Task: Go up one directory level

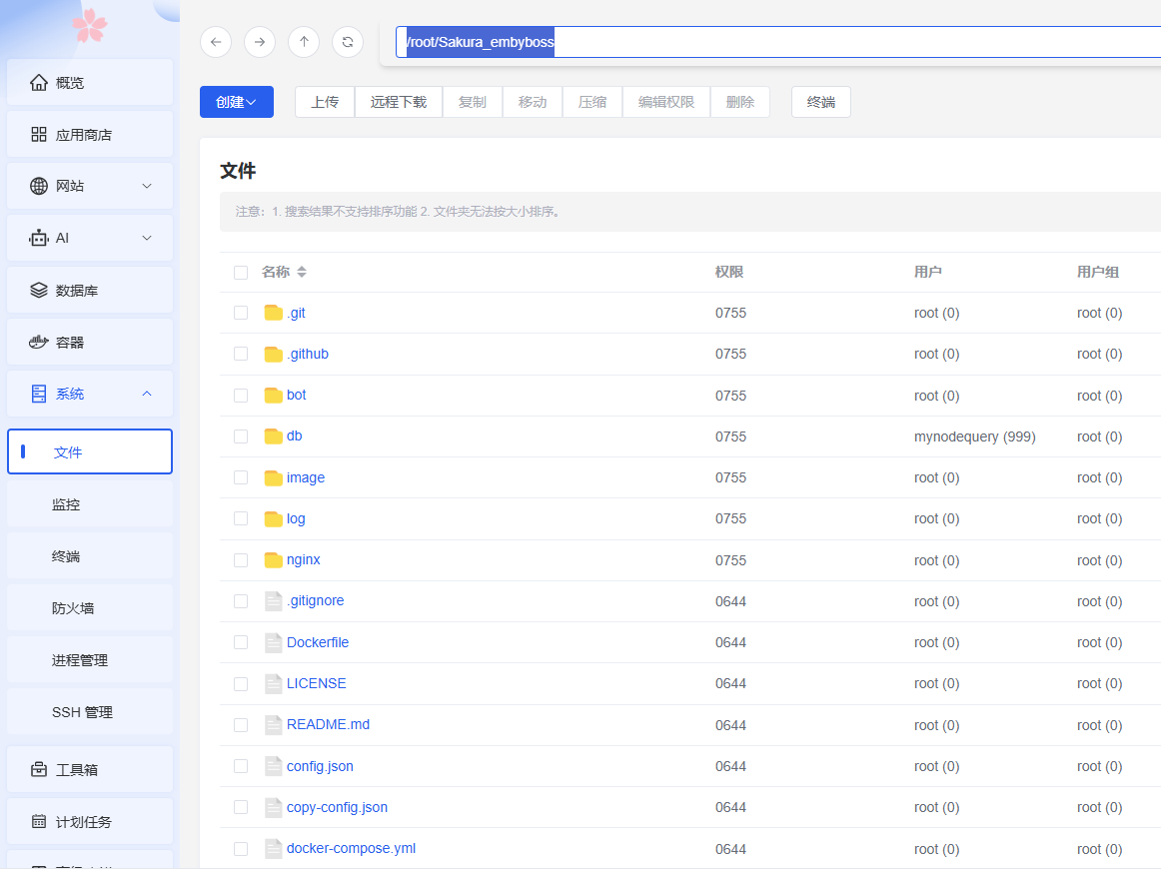Action: pyautogui.click(x=304, y=42)
